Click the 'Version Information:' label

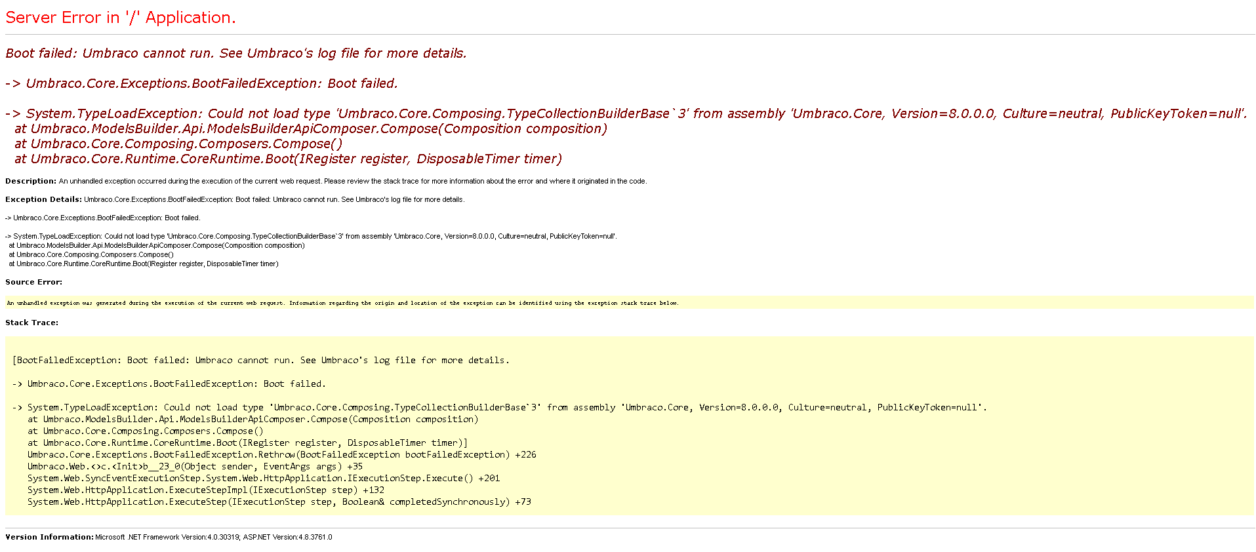49,537
